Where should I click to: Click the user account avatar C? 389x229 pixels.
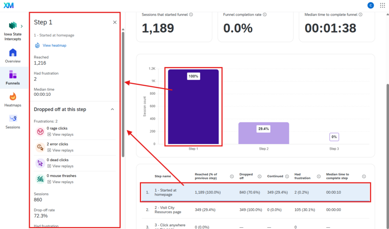point(370,5)
